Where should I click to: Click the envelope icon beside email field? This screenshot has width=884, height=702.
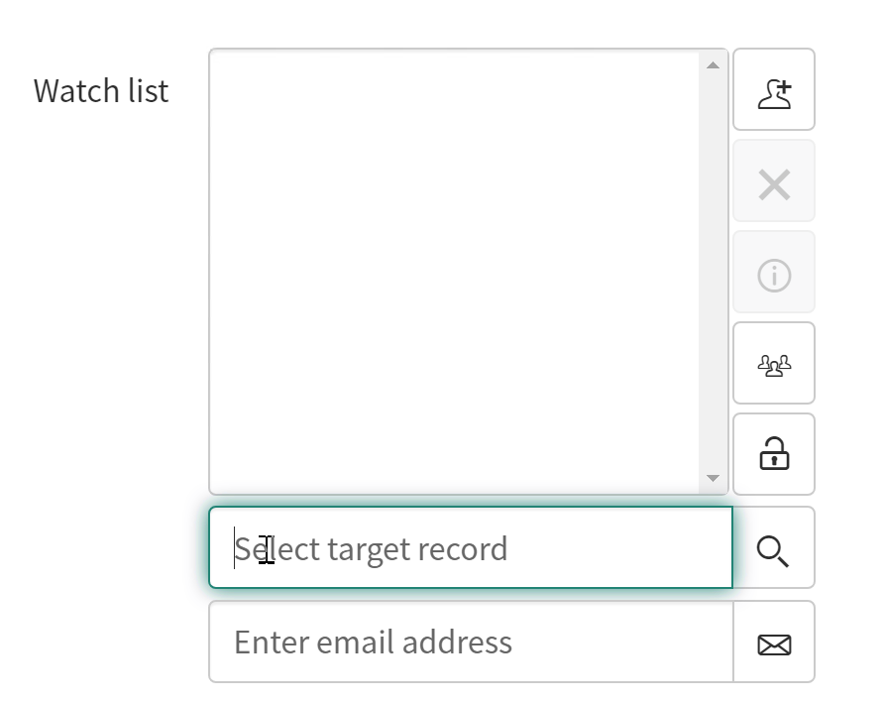(773, 643)
